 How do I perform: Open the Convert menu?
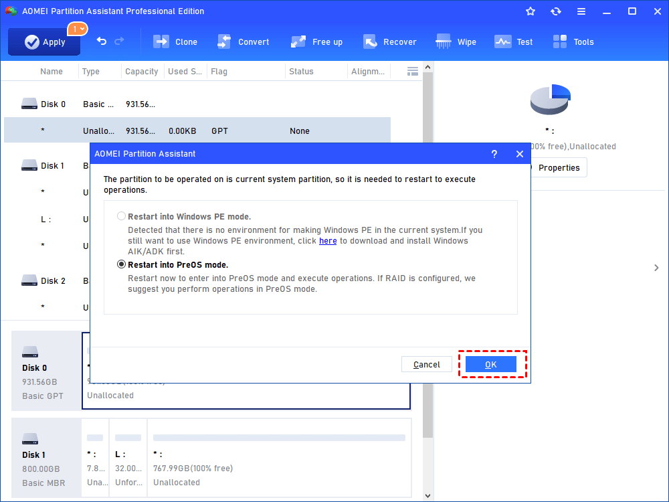point(244,41)
